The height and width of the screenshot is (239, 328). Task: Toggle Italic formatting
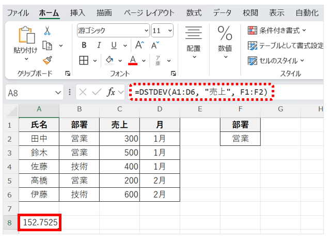click(x=99, y=45)
